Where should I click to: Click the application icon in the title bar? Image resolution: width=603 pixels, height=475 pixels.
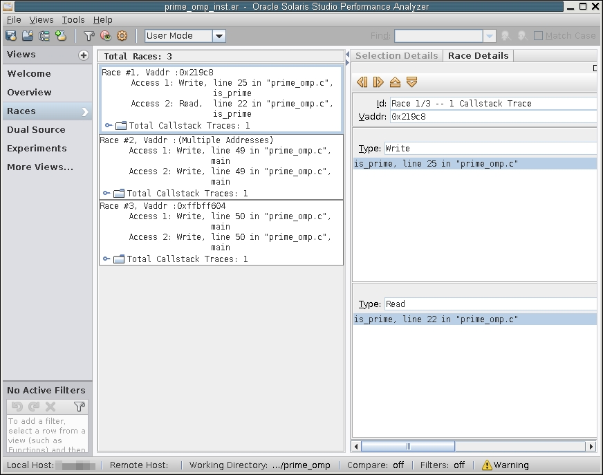point(8,6)
